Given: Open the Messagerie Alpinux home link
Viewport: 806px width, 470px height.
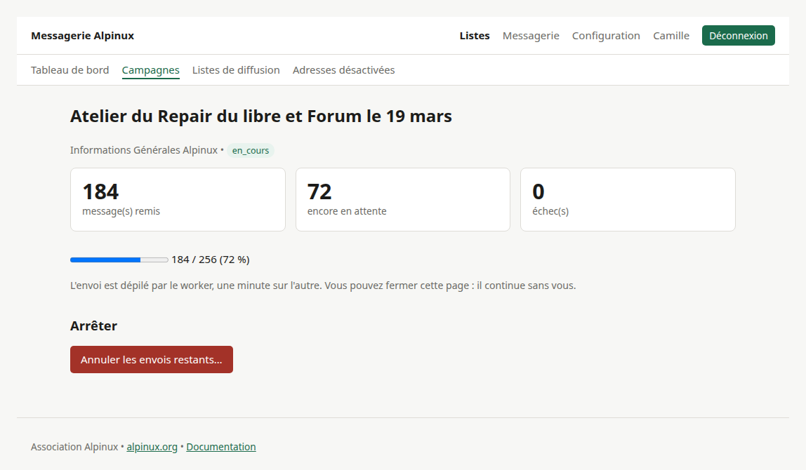Looking at the screenshot, I should click(82, 36).
